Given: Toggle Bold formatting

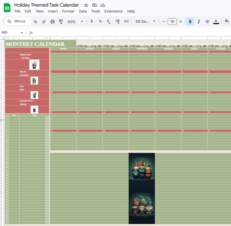Looking at the screenshot, I should (190, 22).
